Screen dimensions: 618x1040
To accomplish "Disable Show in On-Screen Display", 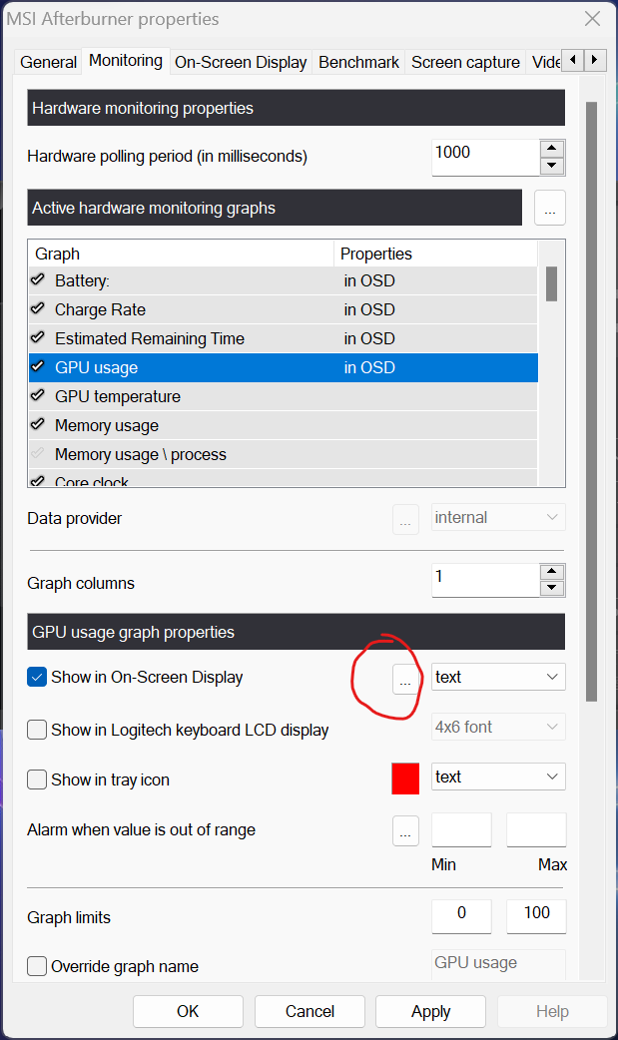I will (x=36, y=677).
